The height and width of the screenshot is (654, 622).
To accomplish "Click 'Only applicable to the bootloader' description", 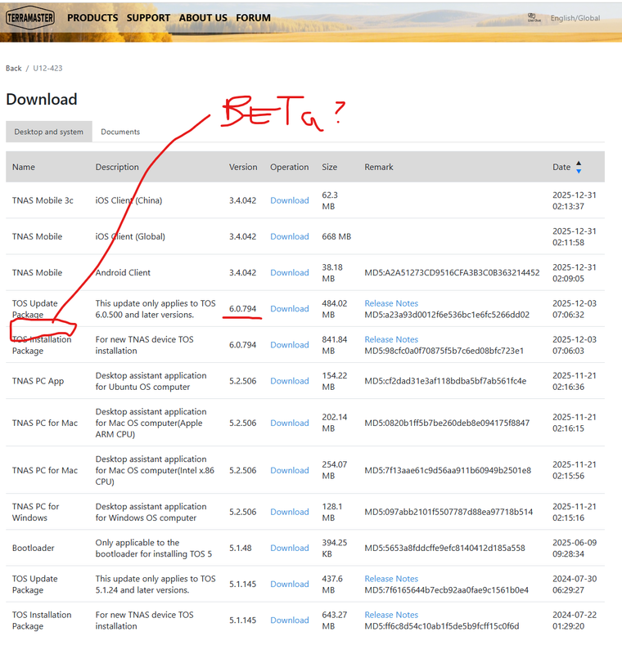I will [x=154, y=548].
